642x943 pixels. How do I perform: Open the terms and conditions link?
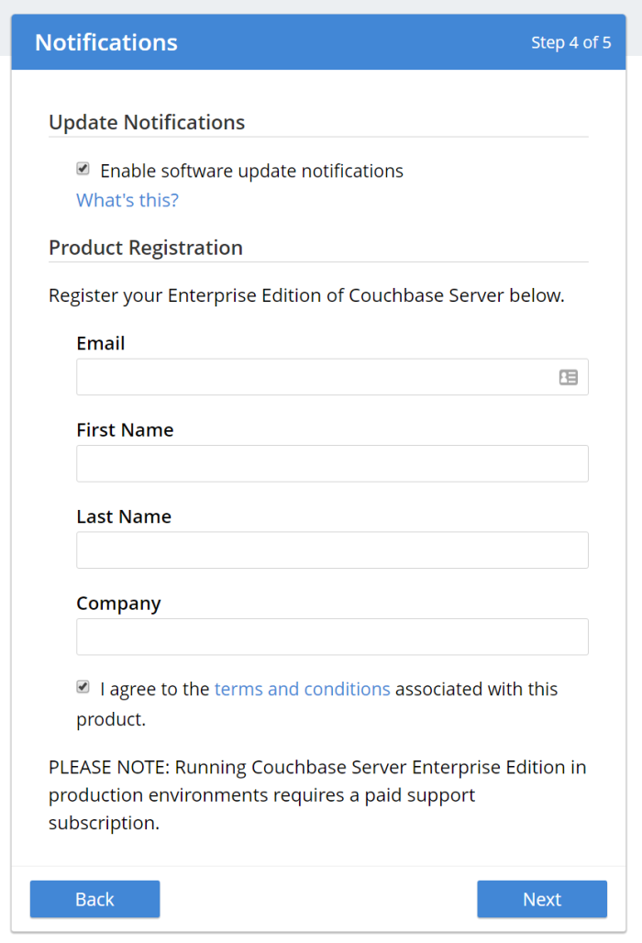[x=303, y=688]
